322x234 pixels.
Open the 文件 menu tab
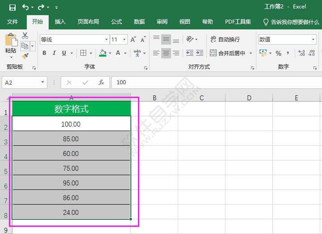(x=13, y=22)
